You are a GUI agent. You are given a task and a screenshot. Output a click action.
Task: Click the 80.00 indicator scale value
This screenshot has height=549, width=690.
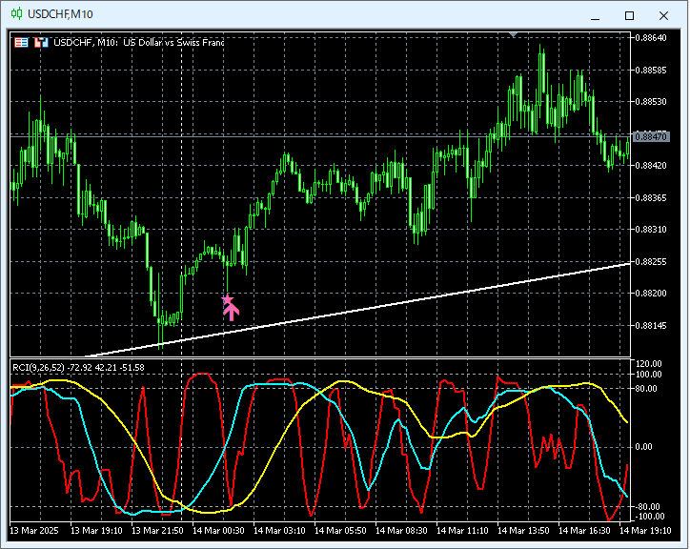click(x=646, y=388)
